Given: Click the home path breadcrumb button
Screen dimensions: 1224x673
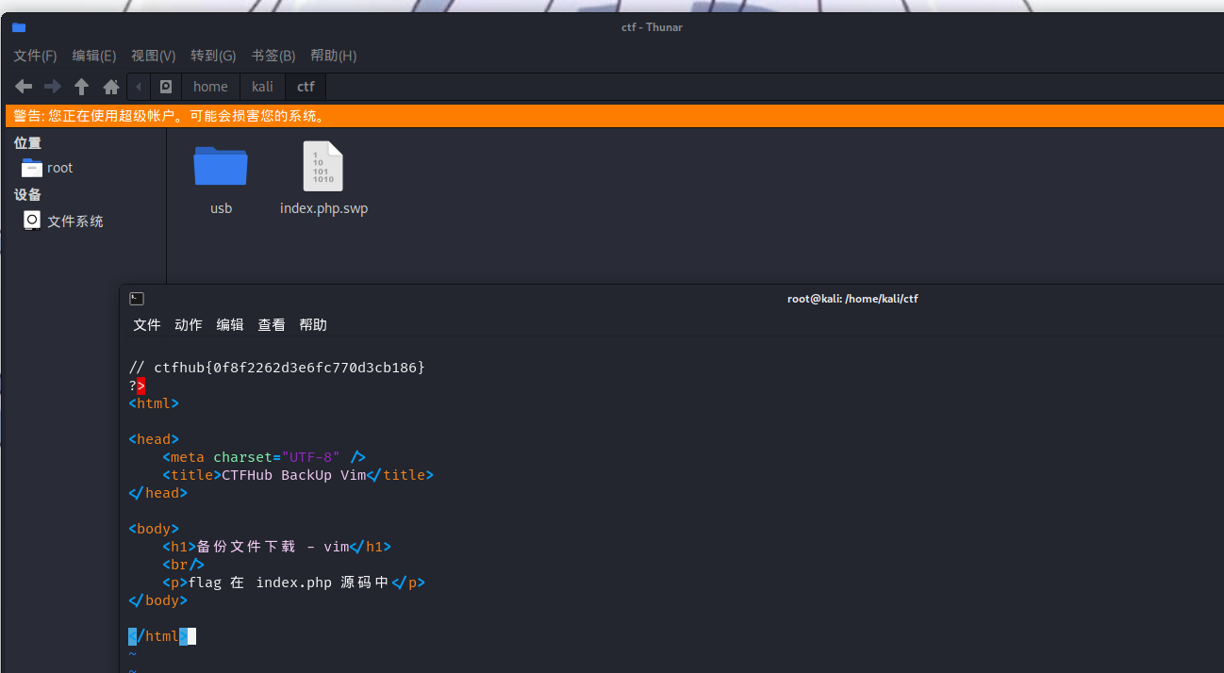Looking at the screenshot, I should (210, 87).
